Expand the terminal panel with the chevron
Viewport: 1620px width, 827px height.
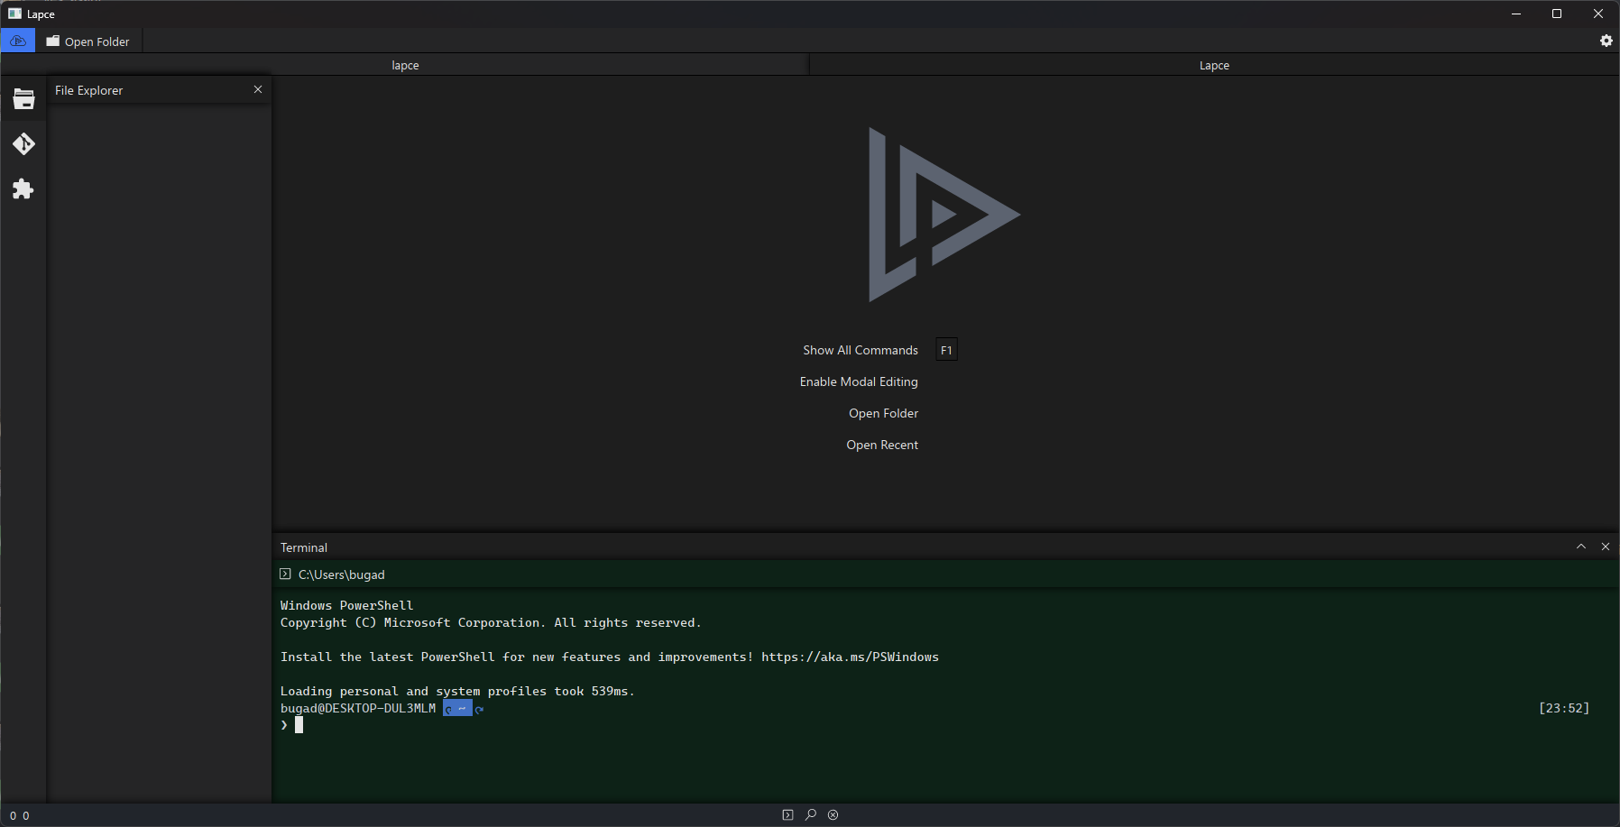(1580, 547)
